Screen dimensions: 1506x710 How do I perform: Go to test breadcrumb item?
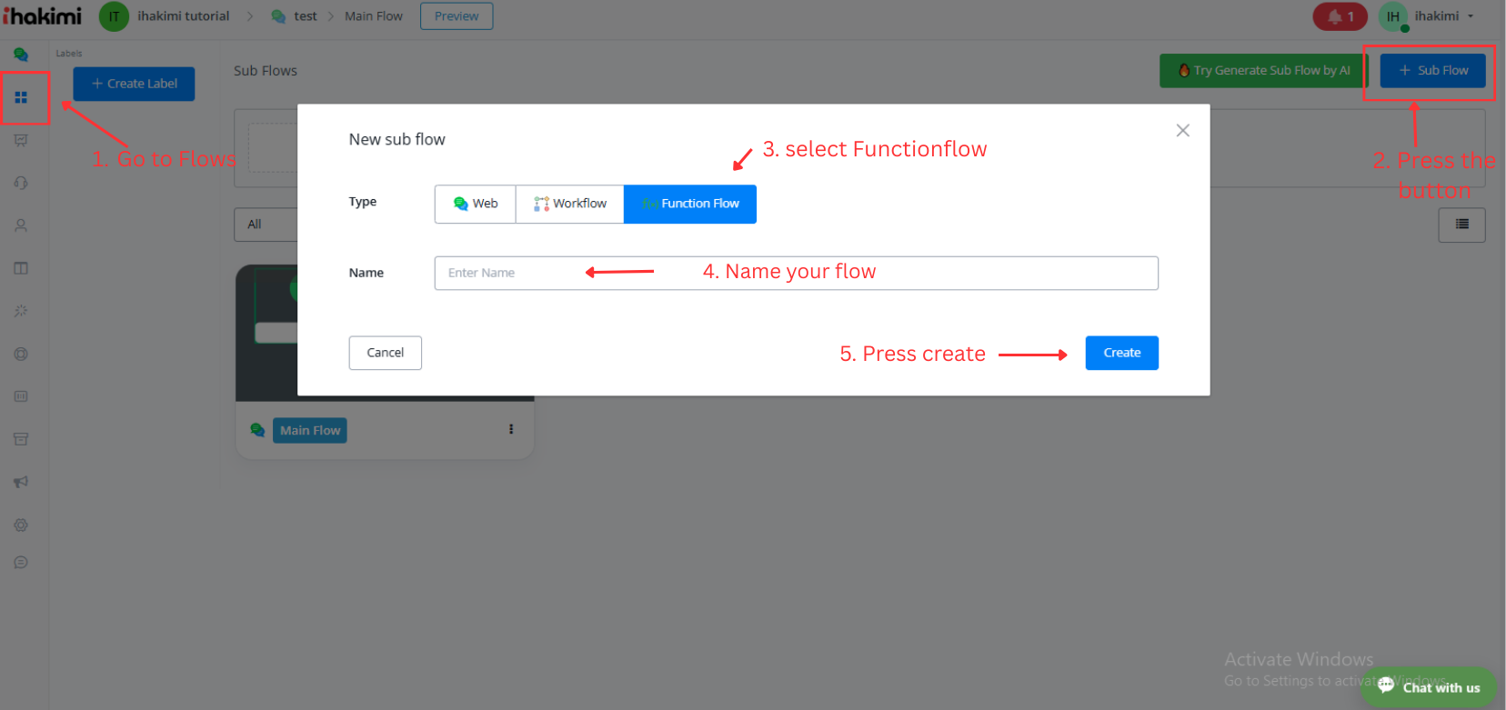pos(306,16)
